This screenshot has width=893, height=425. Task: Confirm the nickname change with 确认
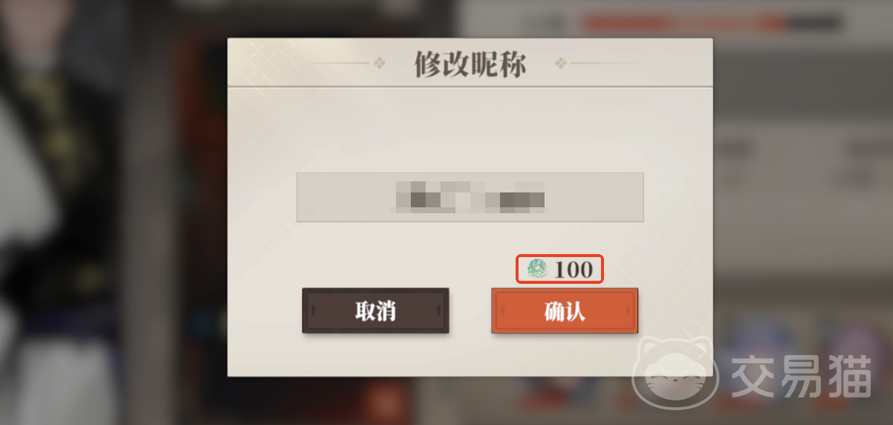[x=565, y=311]
